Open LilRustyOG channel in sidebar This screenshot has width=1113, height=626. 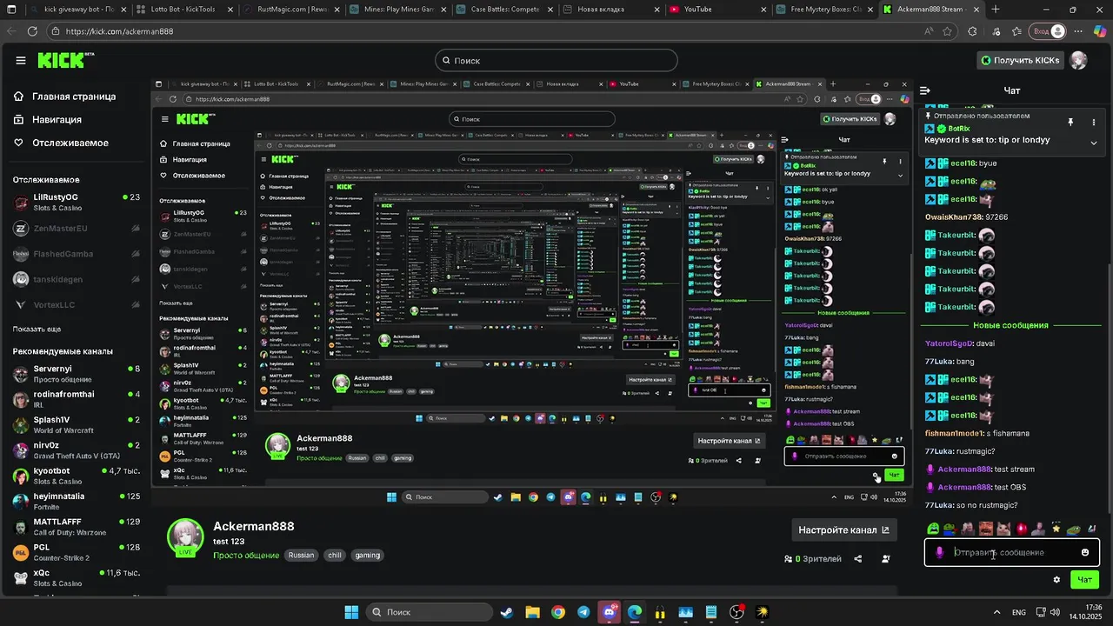[x=77, y=203]
